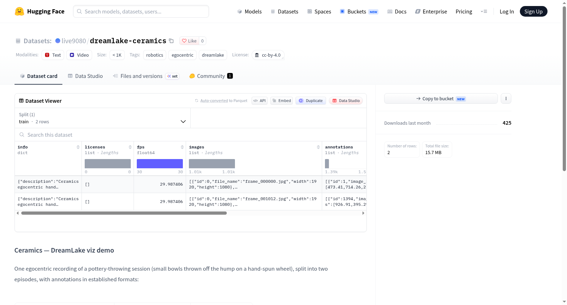Open the live9080 user profile link
This screenshot has width=567, height=305.
click(74, 41)
